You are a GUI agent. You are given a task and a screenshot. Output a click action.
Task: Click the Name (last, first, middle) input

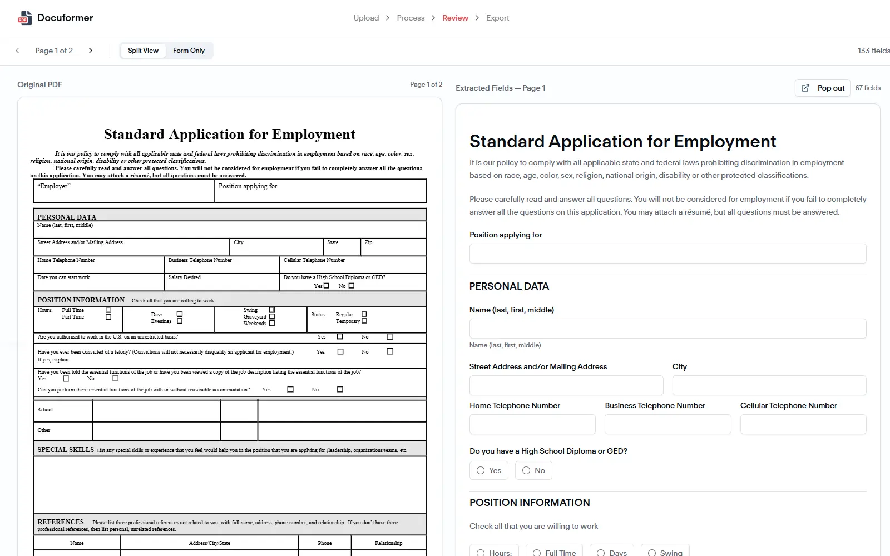[667, 329]
